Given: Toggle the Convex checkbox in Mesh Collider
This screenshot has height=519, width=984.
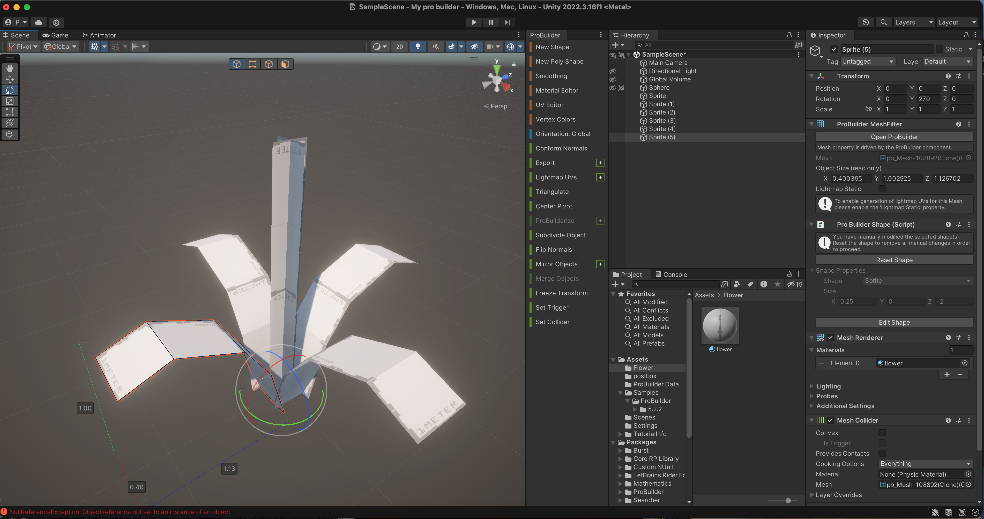Looking at the screenshot, I should pyautogui.click(x=882, y=432).
